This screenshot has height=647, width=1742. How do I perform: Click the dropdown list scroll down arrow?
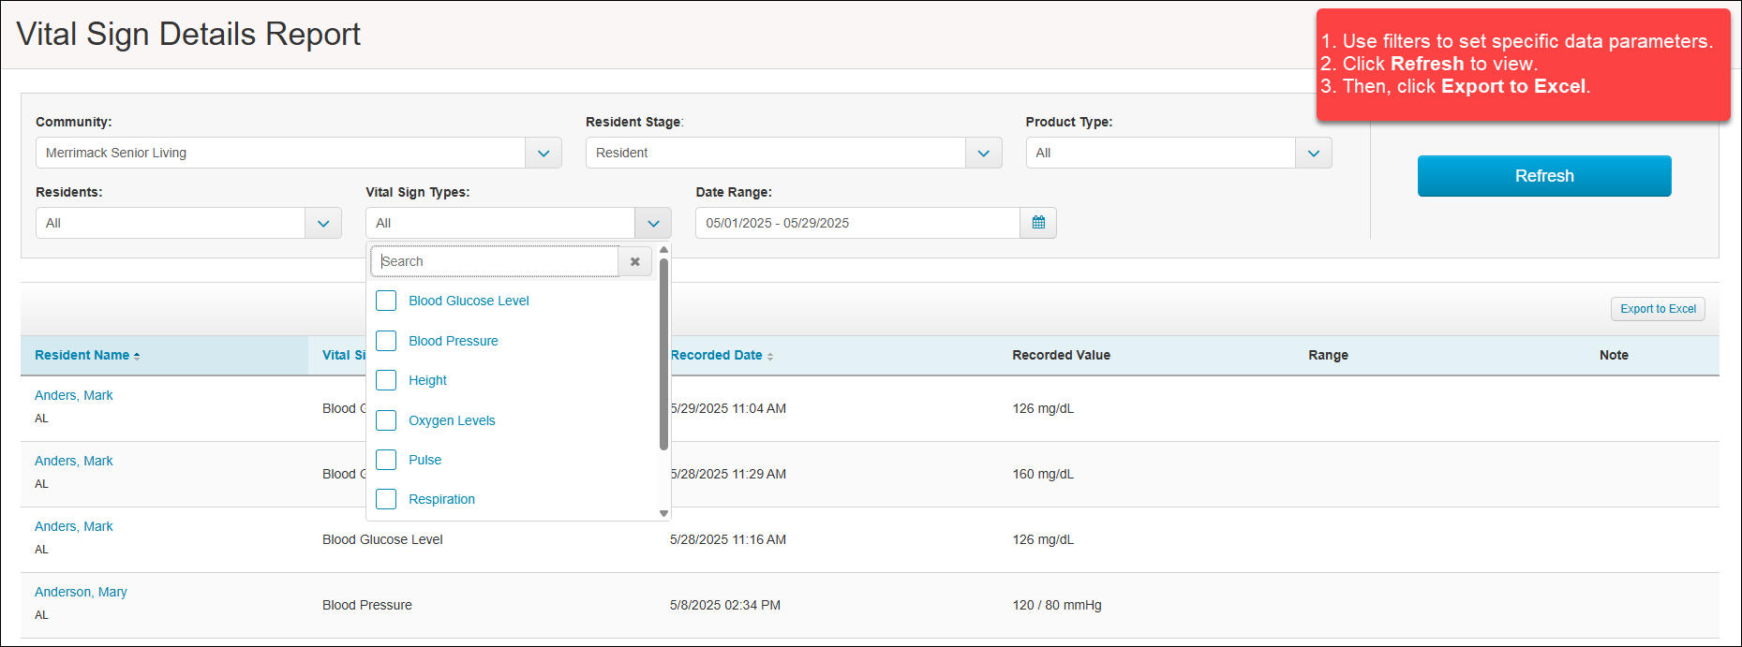tap(663, 513)
